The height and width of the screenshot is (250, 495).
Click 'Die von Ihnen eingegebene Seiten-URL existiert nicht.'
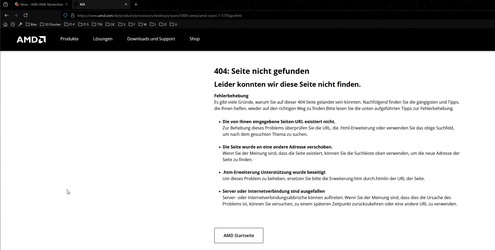pyautogui.click(x=279, y=122)
